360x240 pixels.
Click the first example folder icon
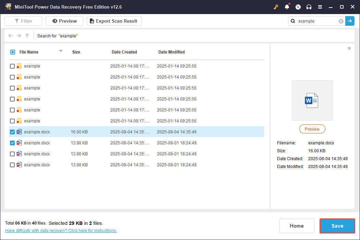pos(19,66)
